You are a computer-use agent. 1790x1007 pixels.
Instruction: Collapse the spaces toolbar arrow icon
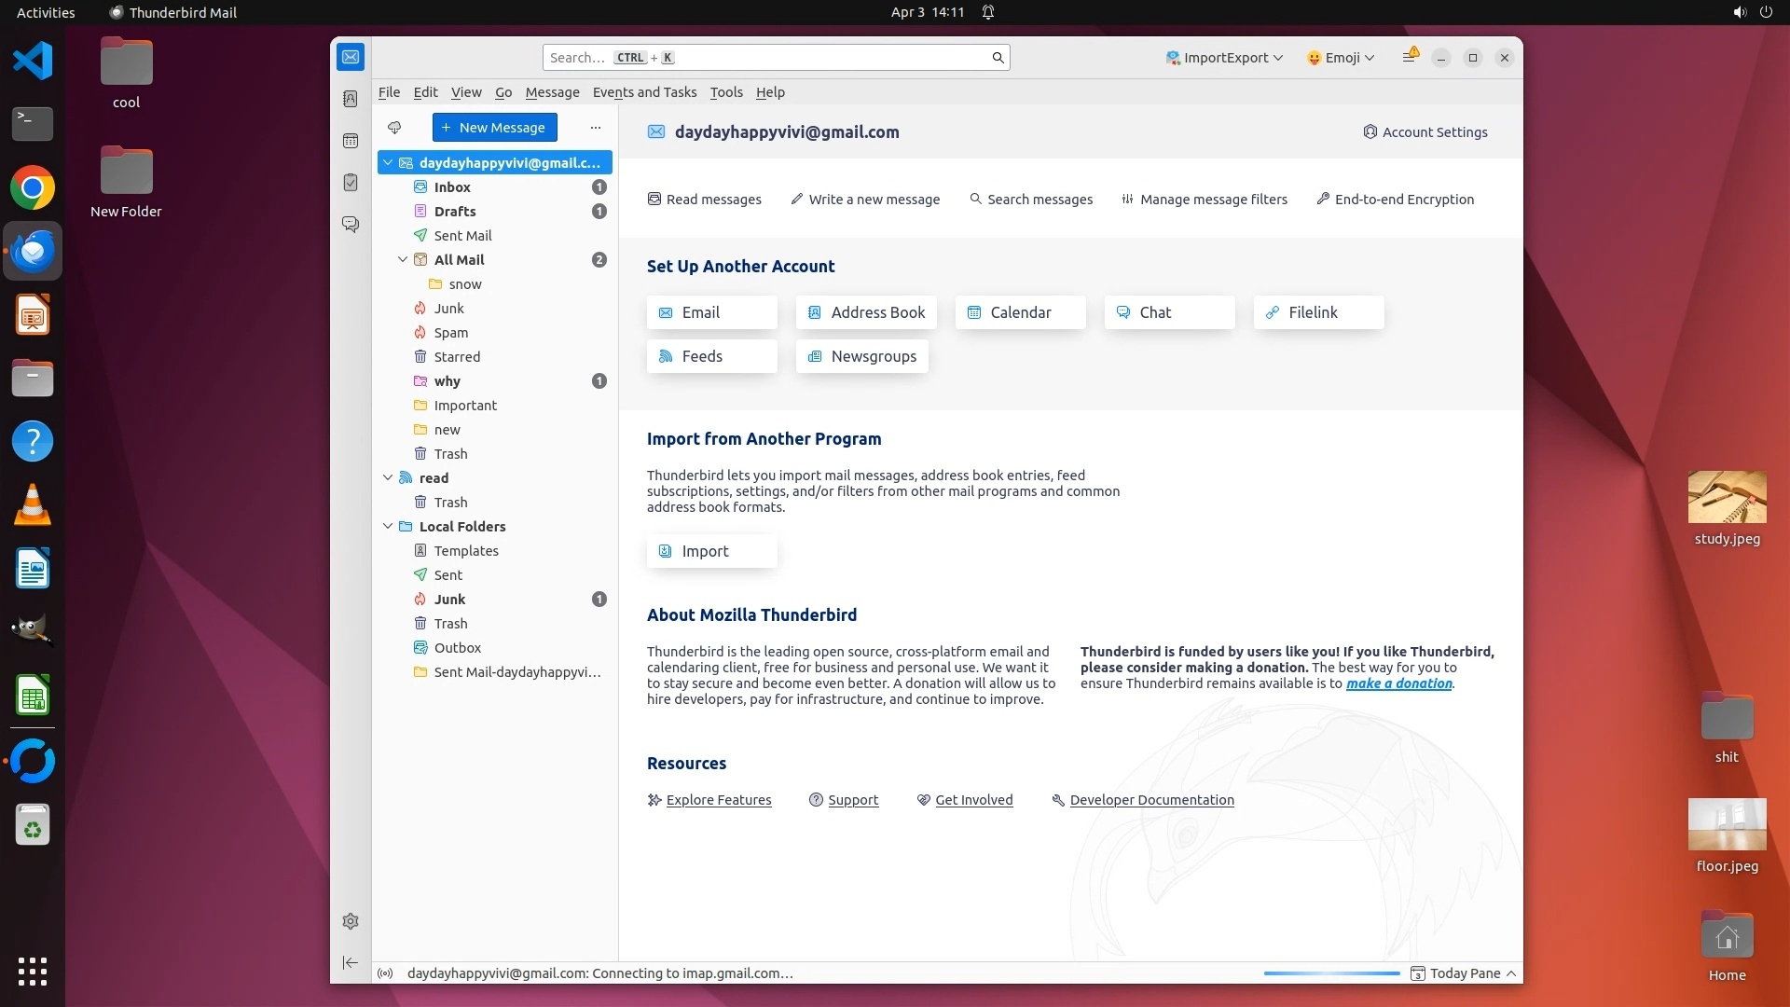point(351,962)
